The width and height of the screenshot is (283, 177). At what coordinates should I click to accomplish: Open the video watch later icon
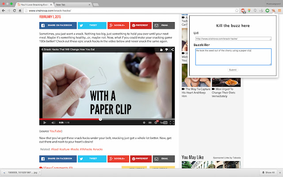point(144,123)
